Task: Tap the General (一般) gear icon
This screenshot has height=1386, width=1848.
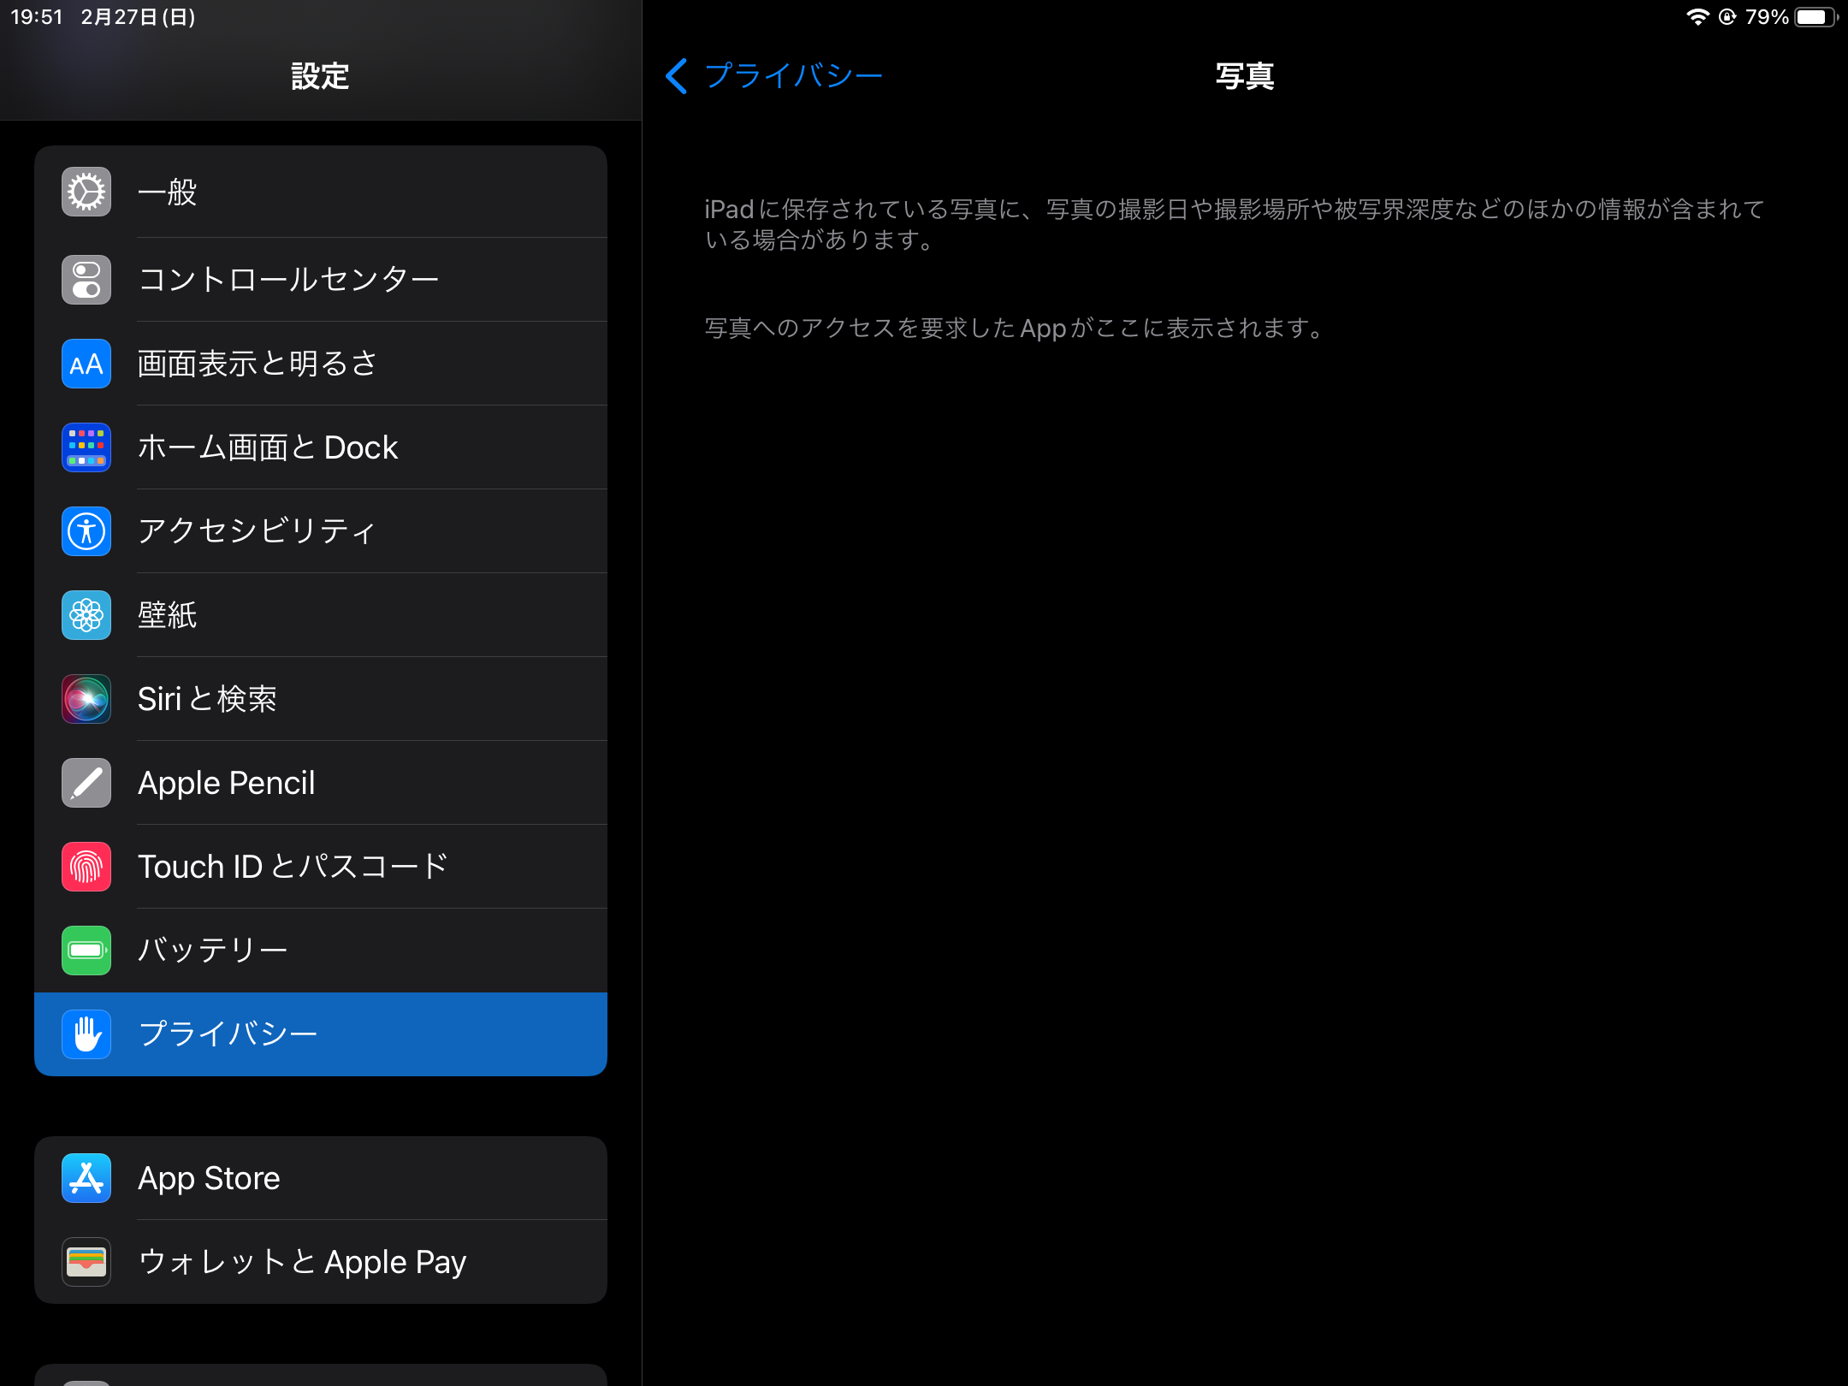Action: click(x=86, y=192)
